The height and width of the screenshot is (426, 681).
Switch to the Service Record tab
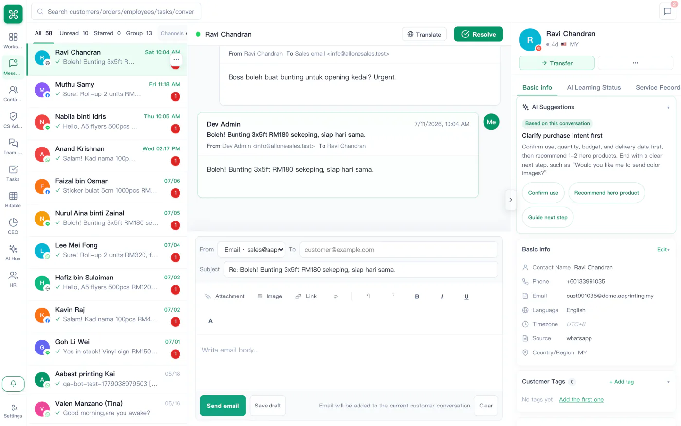(658, 88)
